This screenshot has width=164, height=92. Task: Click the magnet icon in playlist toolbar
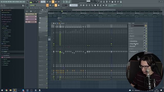[x=28, y=8]
